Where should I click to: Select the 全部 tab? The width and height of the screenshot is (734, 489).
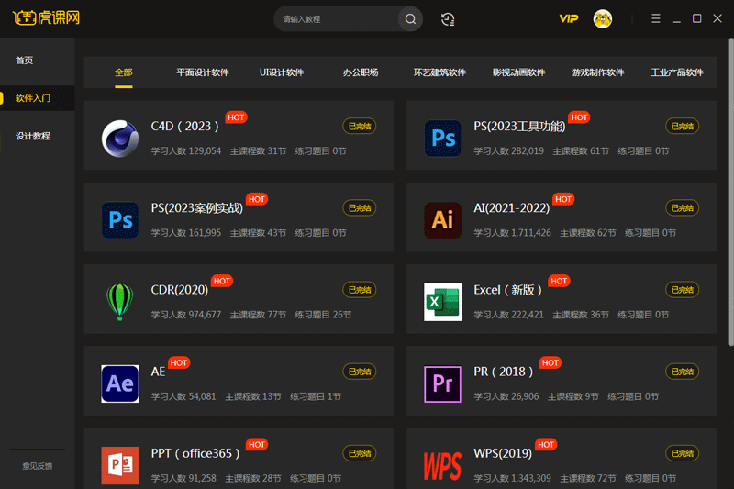[x=124, y=72]
